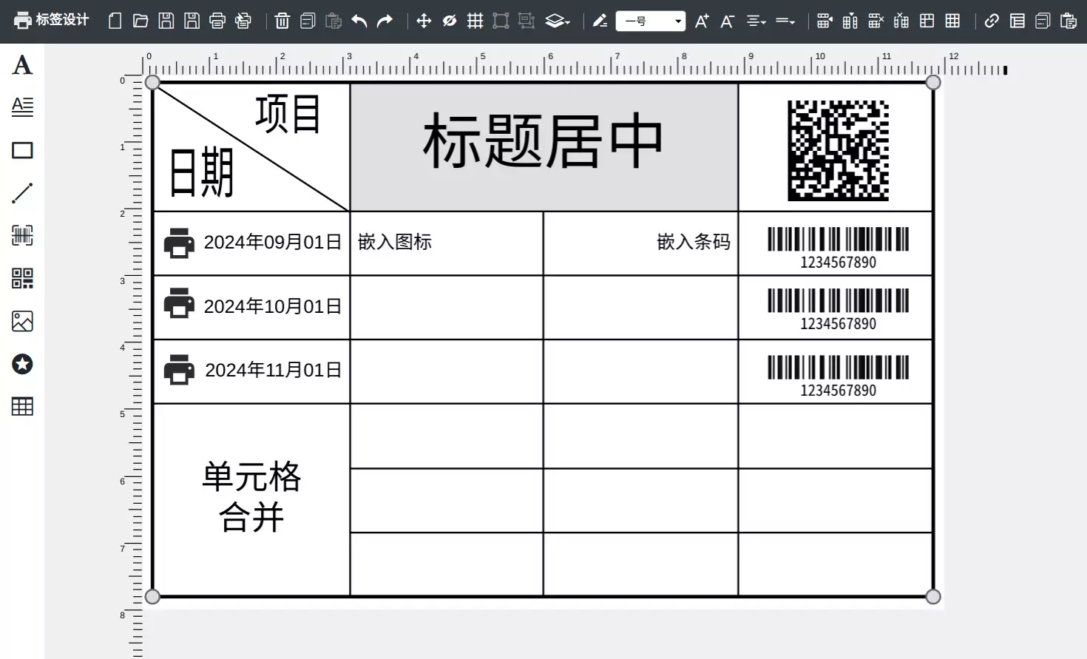Select the text tool in the sidebar
Image resolution: width=1087 pixels, height=659 pixels.
pyautogui.click(x=22, y=65)
